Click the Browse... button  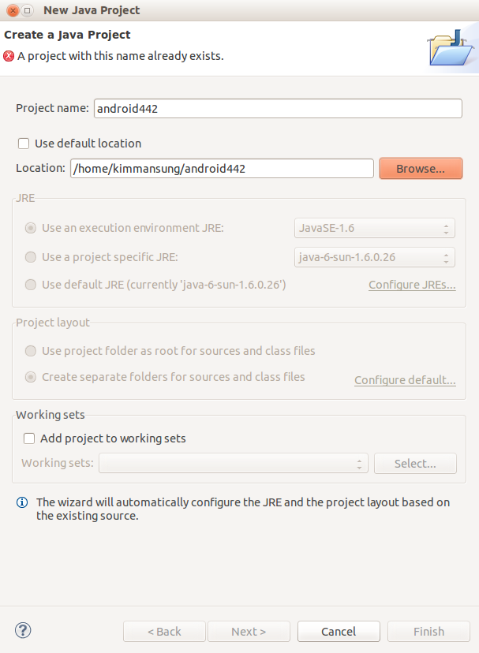[x=421, y=169]
